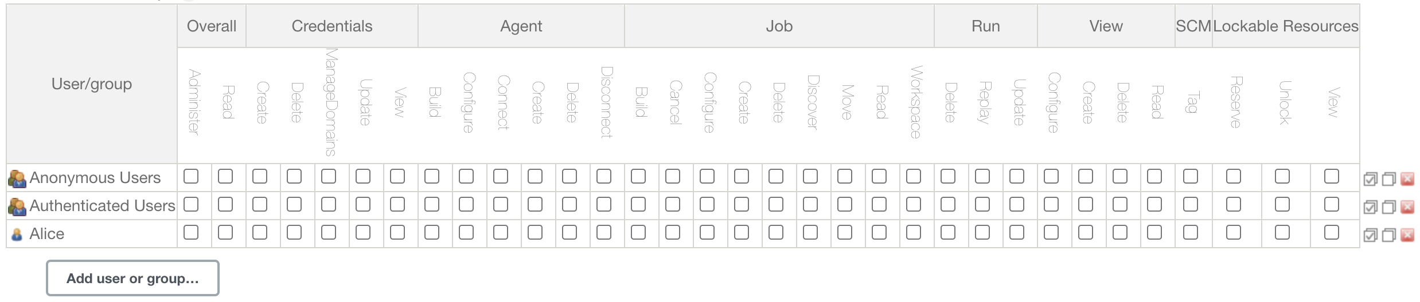Select all permissions for Anonymous Users
The width and height of the screenshot is (1420, 302).
1370,179
